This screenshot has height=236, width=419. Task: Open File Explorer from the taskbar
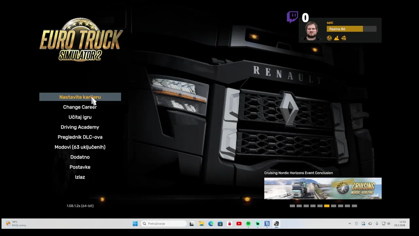[201, 224]
